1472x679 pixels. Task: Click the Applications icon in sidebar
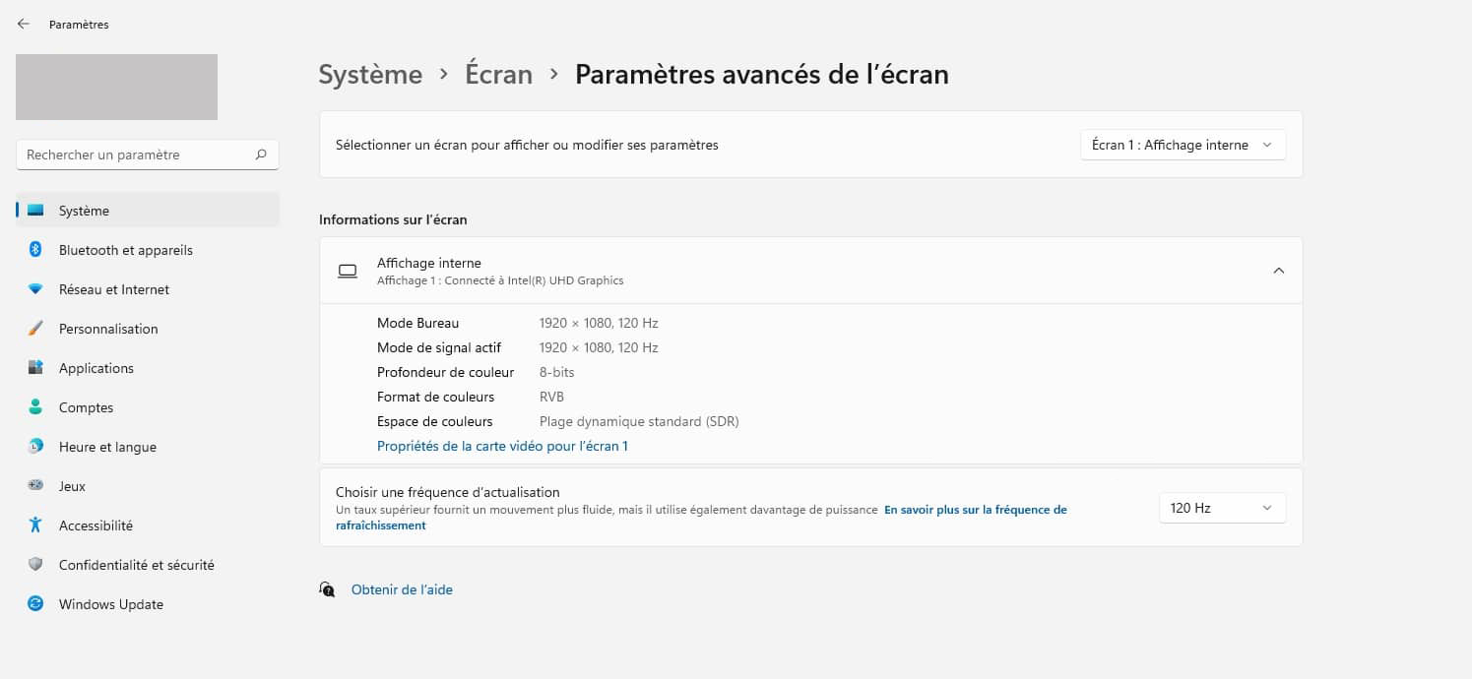click(35, 368)
